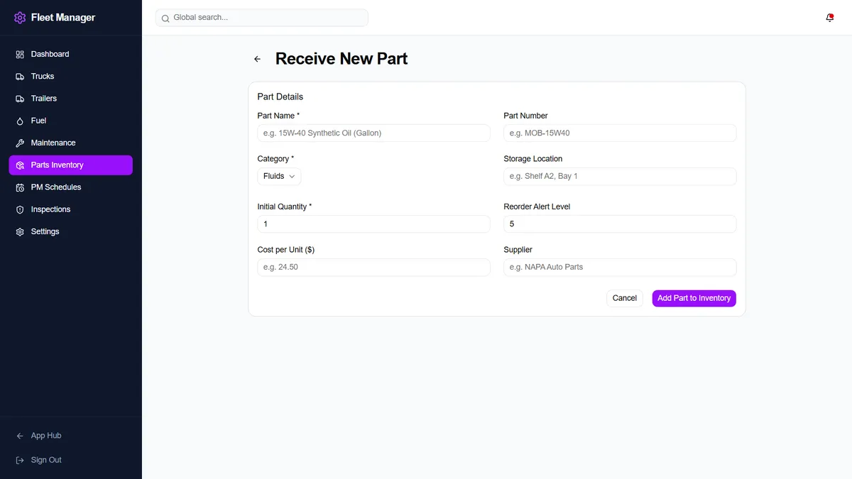Open PM Schedules
Image resolution: width=852 pixels, height=479 pixels.
click(x=70, y=187)
